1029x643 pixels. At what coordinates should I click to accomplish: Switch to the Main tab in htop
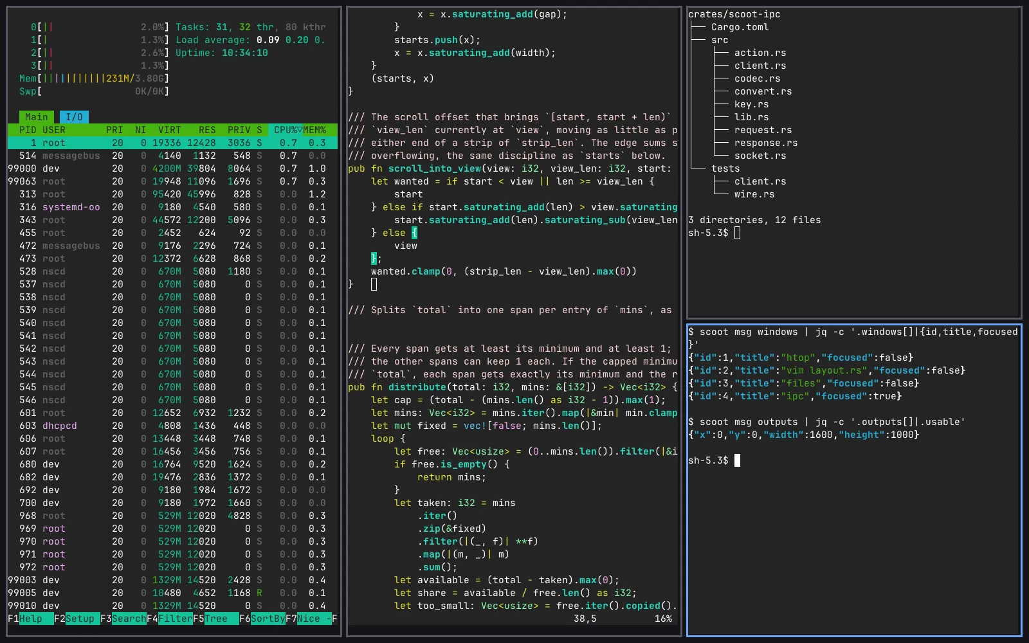[x=37, y=117]
